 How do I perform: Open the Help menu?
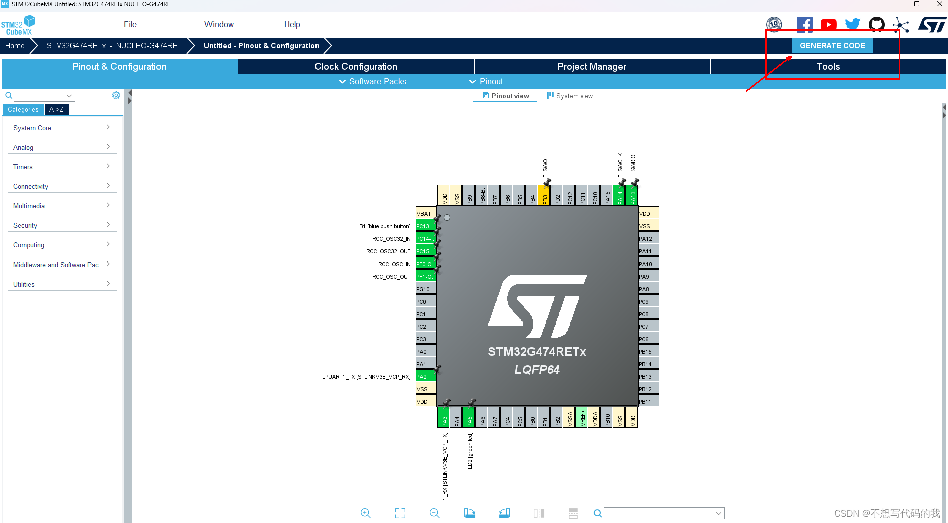292,25
